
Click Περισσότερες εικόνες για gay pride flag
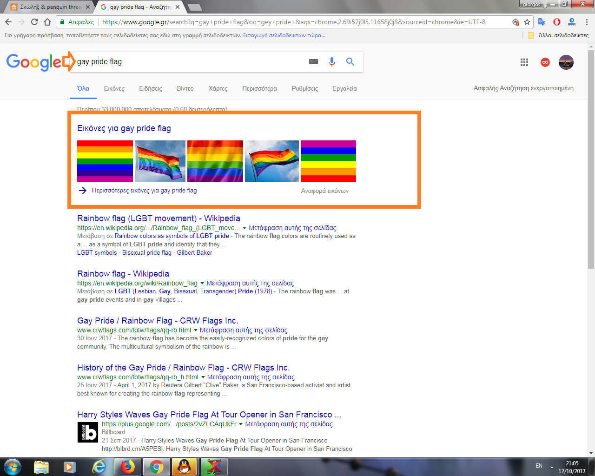[144, 191]
